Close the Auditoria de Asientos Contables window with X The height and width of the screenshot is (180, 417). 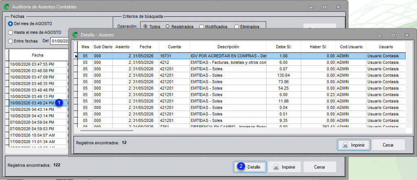338,7
